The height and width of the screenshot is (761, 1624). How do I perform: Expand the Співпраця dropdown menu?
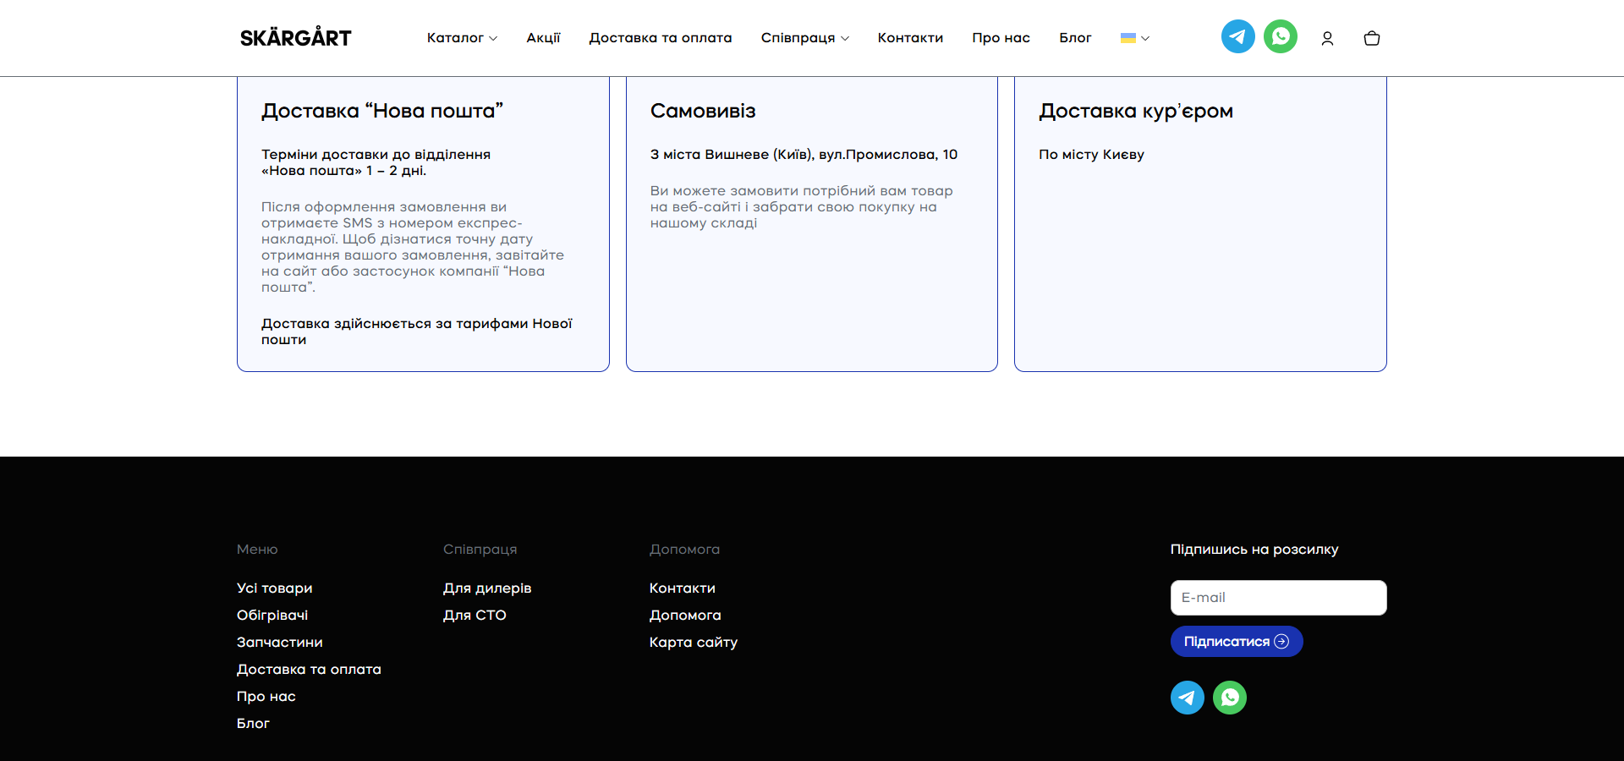point(804,38)
